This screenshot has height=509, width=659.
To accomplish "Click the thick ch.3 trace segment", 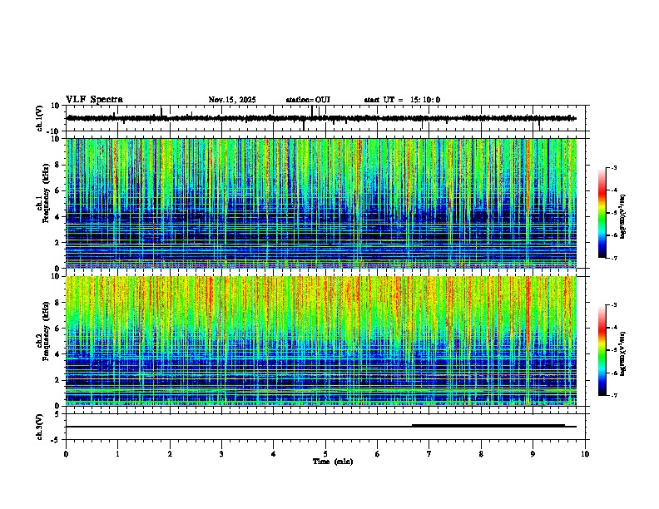I will [488, 425].
